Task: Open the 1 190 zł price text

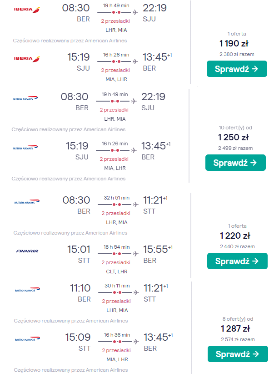Action: pos(234,44)
